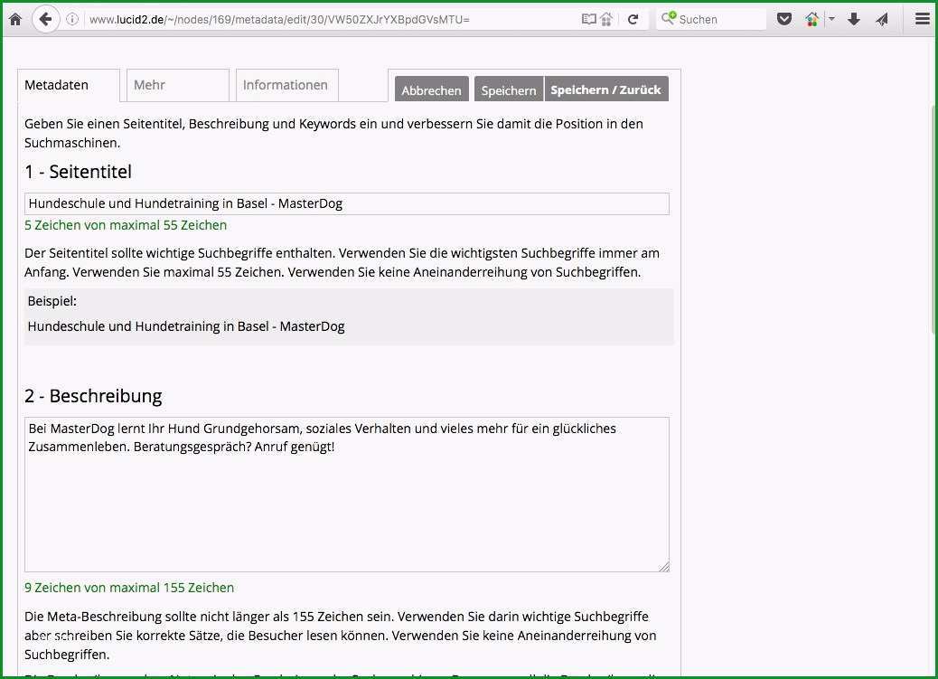Open the Mehr tab
Image resolution: width=938 pixels, height=679 pixels.
tap(178, 85)
